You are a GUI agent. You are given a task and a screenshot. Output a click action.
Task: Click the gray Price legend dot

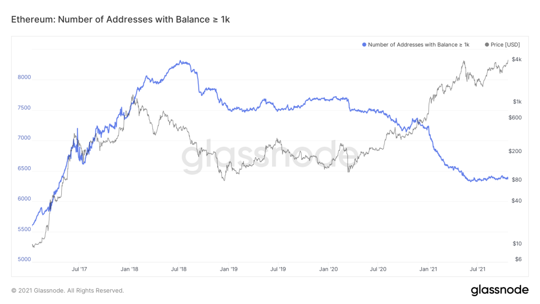click(486, 45)
